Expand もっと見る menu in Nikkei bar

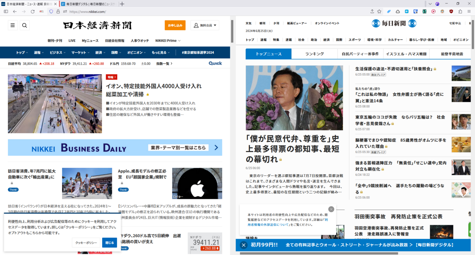(x=161, y=52)
